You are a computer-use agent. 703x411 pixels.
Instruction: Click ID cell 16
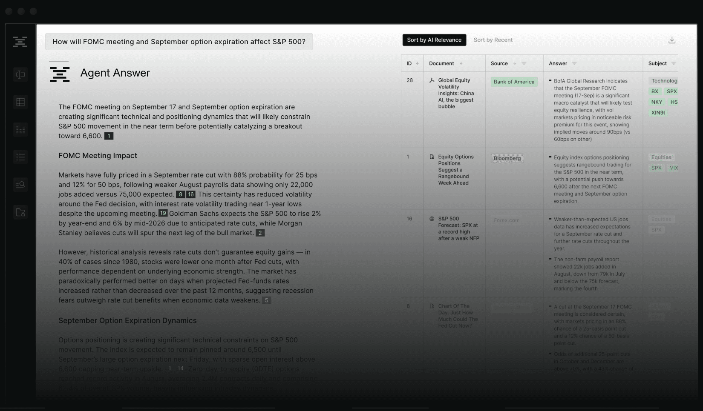(409, 219)
